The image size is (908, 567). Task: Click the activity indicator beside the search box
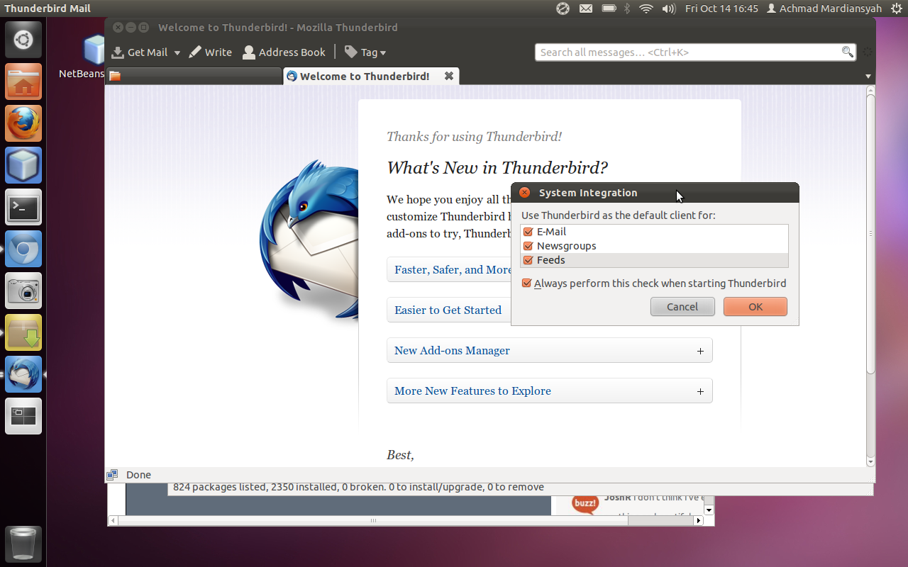pyautogui.click(x=867, y=52)
